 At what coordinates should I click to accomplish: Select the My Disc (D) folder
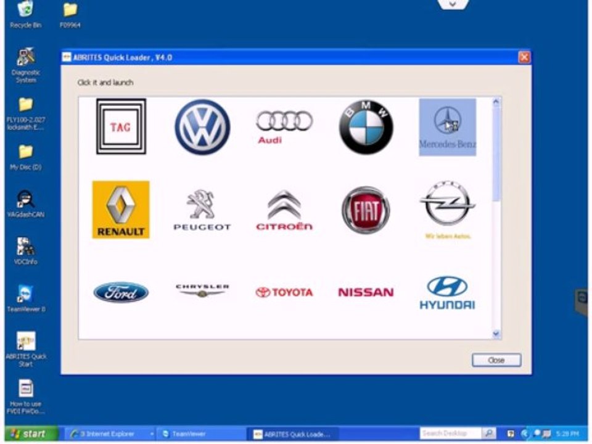coord(26,157)
